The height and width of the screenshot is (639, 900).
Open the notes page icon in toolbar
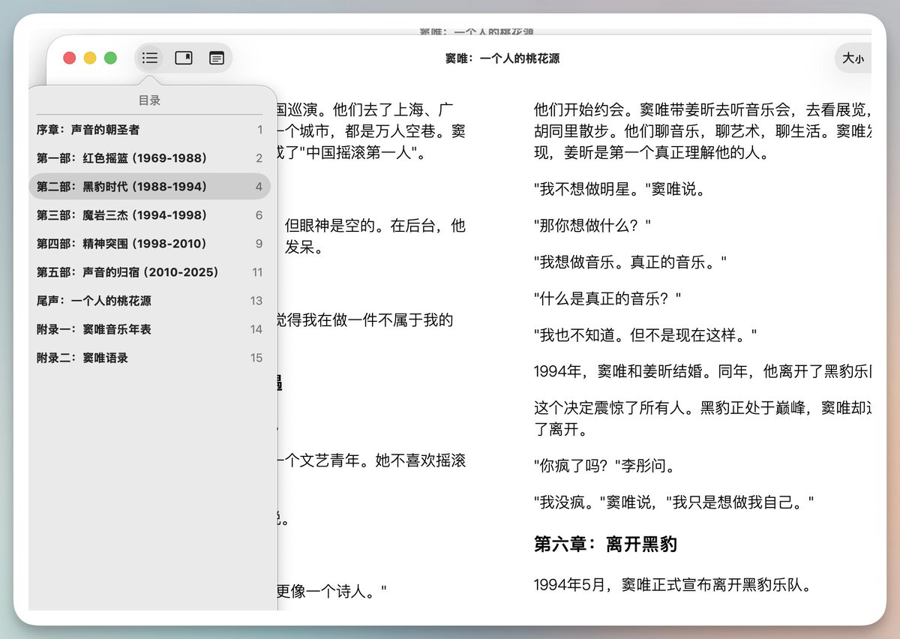pyautogui.click(x=217, y=58)
